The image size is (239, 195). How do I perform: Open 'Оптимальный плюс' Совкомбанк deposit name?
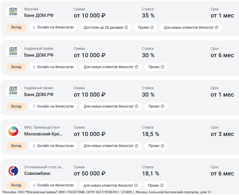[x=44, y=167]
